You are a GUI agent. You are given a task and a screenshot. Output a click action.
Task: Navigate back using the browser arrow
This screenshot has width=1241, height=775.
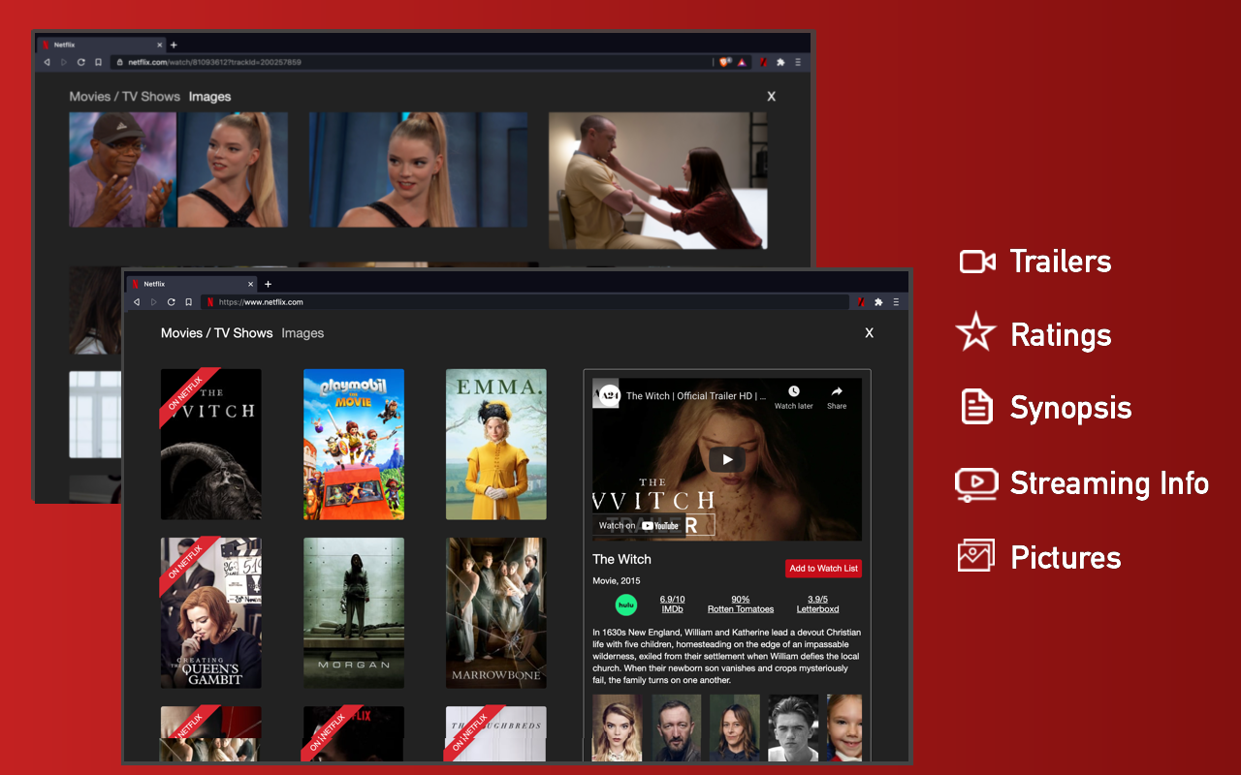coord(137,301)
